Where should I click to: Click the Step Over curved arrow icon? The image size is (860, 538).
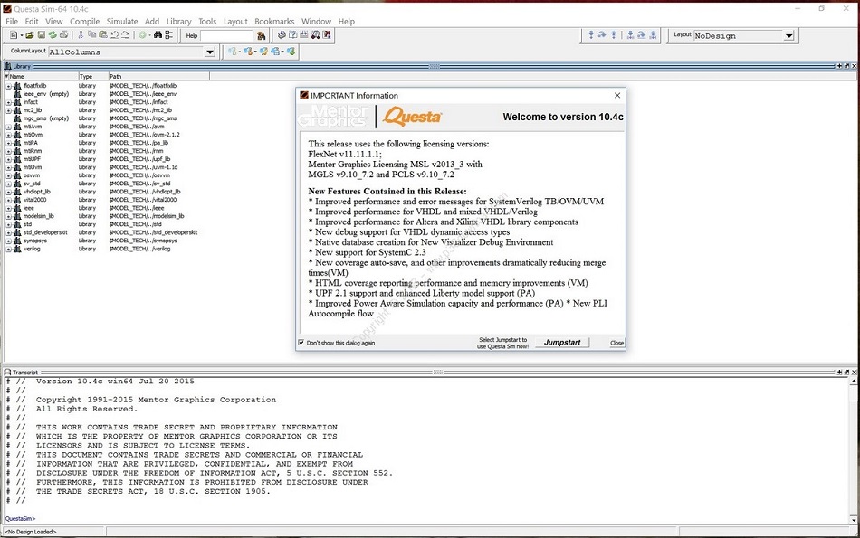coord(602,34)
